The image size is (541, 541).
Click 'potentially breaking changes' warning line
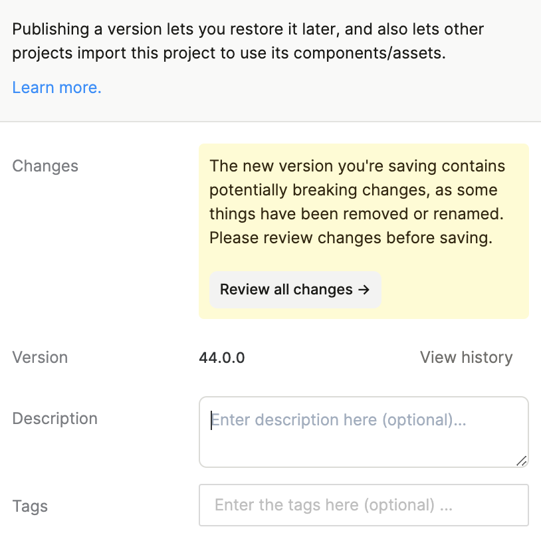pyautogui.click(x=353, y=190)
